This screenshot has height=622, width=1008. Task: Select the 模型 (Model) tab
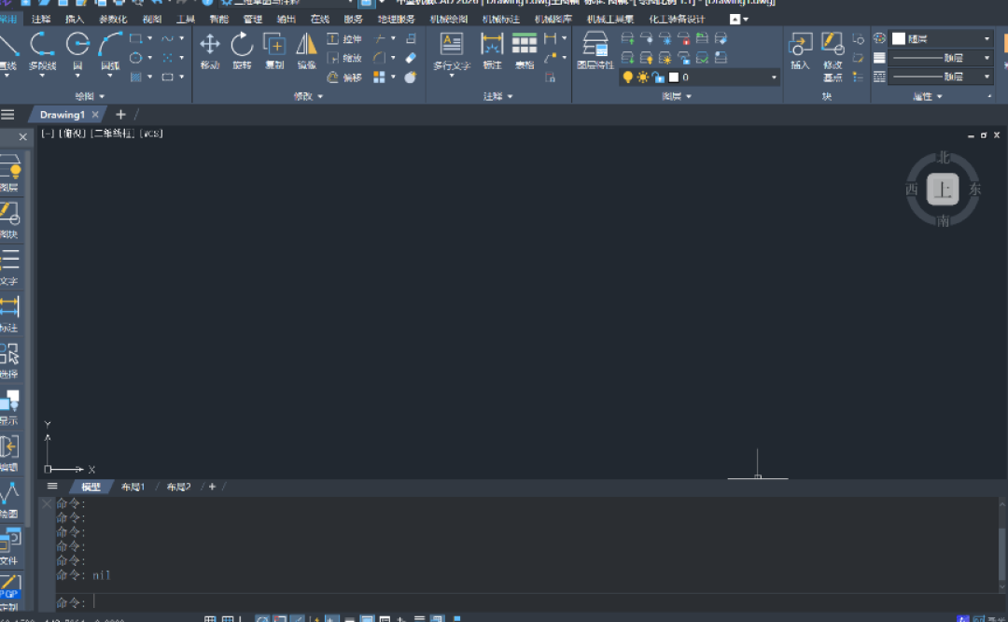click(x=91, y=487)
